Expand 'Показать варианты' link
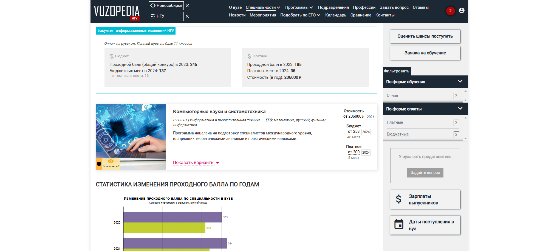Screen dimensions: 560x251 [x=196, y=163]
